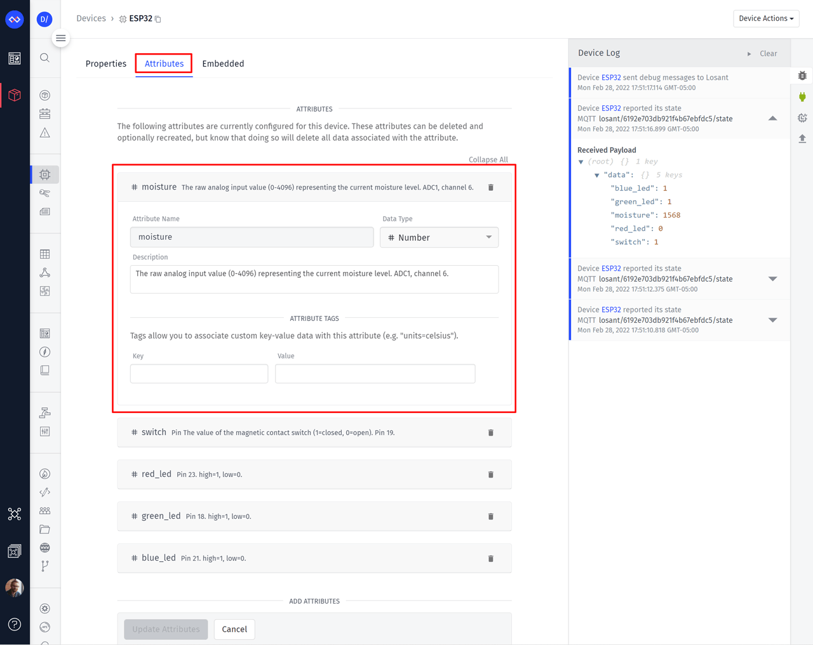813x645 pixels.
Task: Click the attribute tag Value field
Action: [x=375, y=374]
